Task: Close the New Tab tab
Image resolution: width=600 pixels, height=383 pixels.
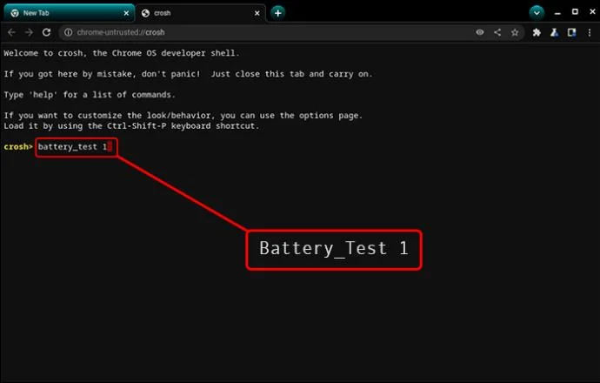Action: click(x=126, y=13)
